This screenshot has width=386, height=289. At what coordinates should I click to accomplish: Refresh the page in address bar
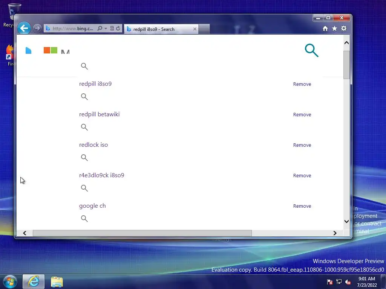pos(118,28)
